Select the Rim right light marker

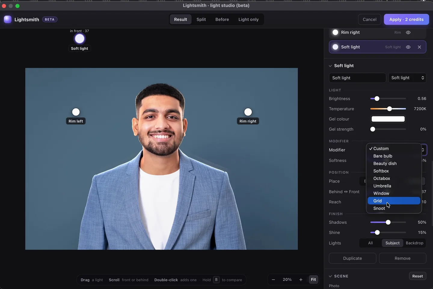pos(248,112)
